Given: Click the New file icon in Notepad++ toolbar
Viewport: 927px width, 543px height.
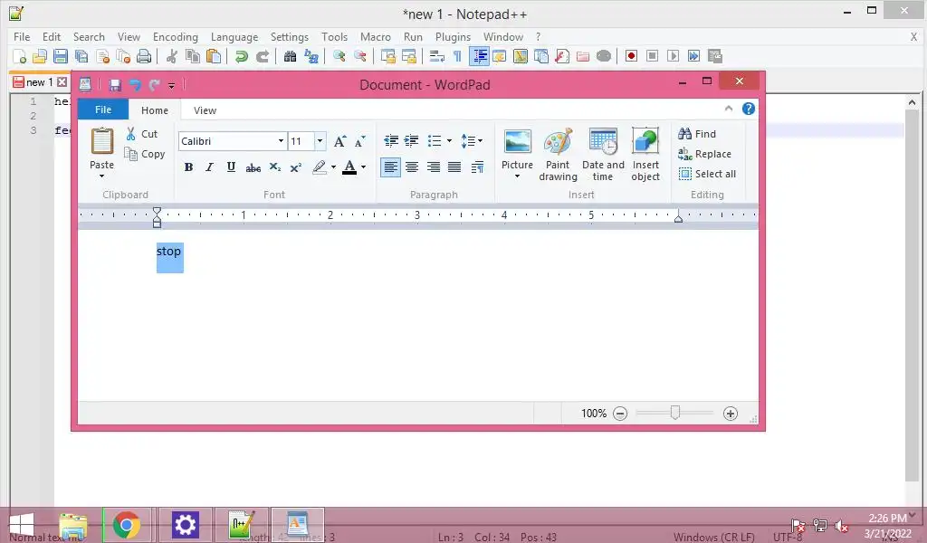Looking at the screenshot, I should 19,56.
